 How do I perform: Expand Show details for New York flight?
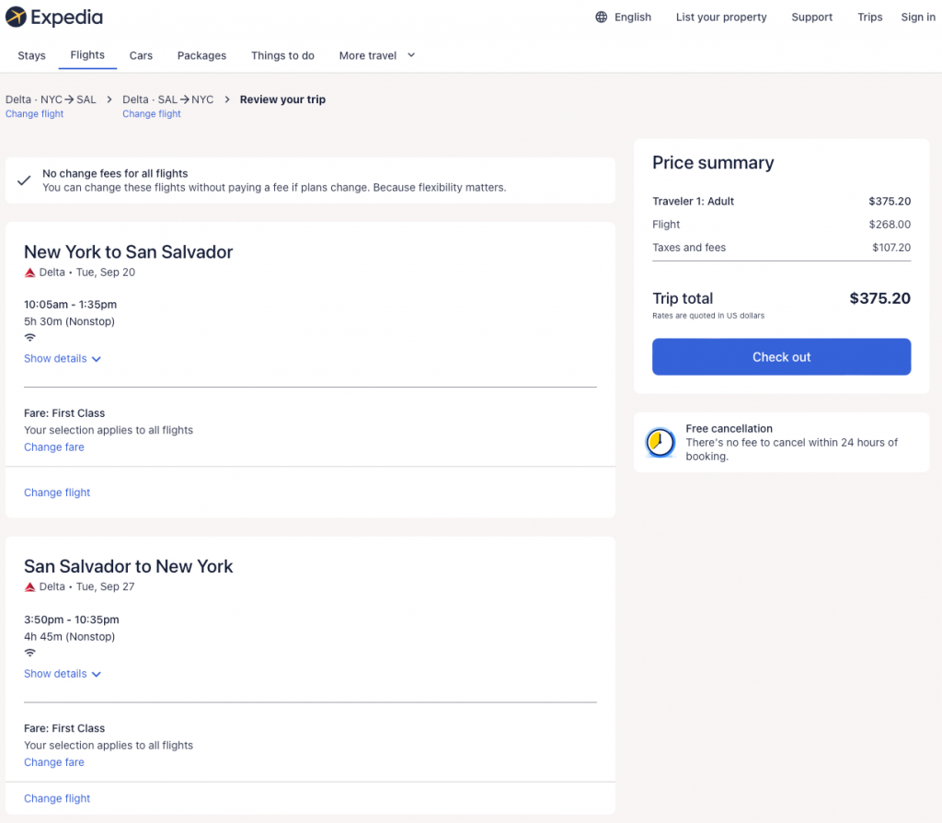click(62, 359)
